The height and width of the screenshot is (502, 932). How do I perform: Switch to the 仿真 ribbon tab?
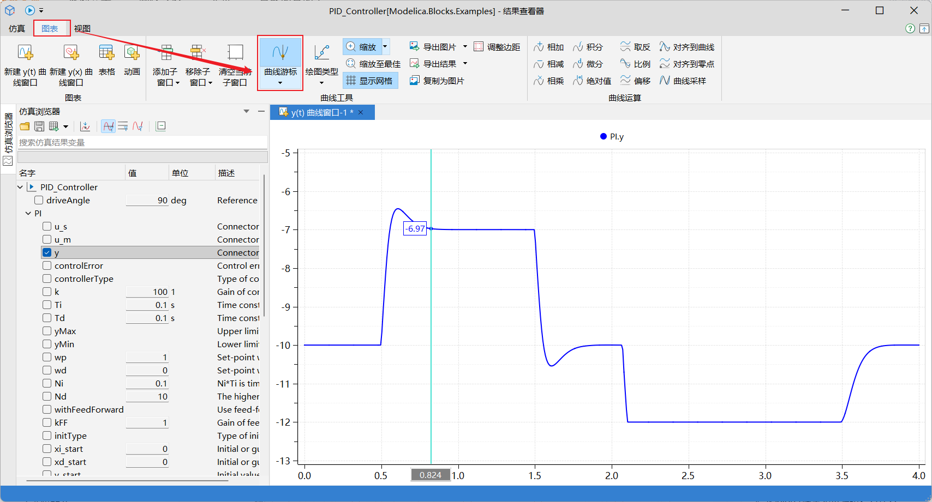pyautogui.click(x=17, y=28)
